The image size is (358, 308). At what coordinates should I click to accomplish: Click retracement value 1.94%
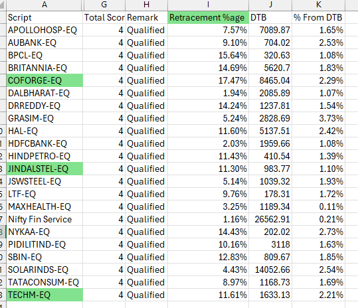pyautogui.click(x=208, y=93)
